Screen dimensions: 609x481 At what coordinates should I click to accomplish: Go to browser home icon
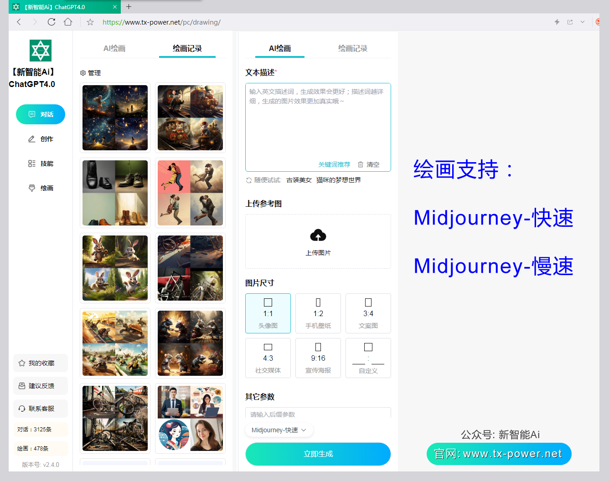(x=68, y=22)
